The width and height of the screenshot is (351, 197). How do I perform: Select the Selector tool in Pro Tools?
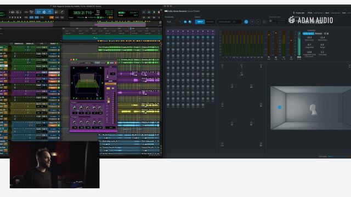click(44, 12)
